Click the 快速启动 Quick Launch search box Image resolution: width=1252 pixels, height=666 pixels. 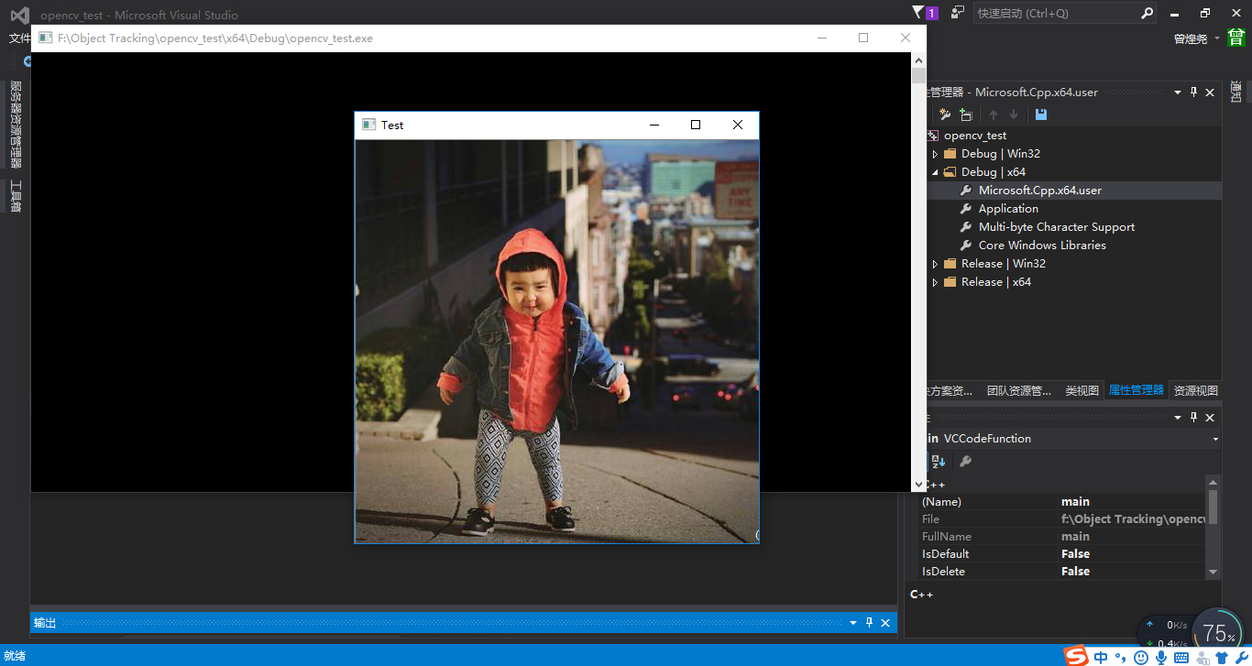click(x=1054, y=14)
